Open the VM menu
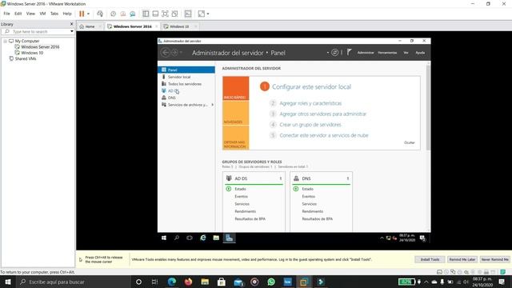 pyautogui.click(x=42, y=14)
